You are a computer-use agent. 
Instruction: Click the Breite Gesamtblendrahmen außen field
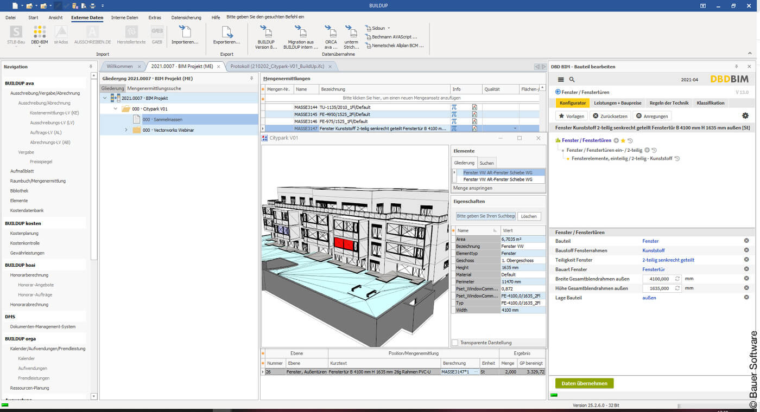click(657, 279)
